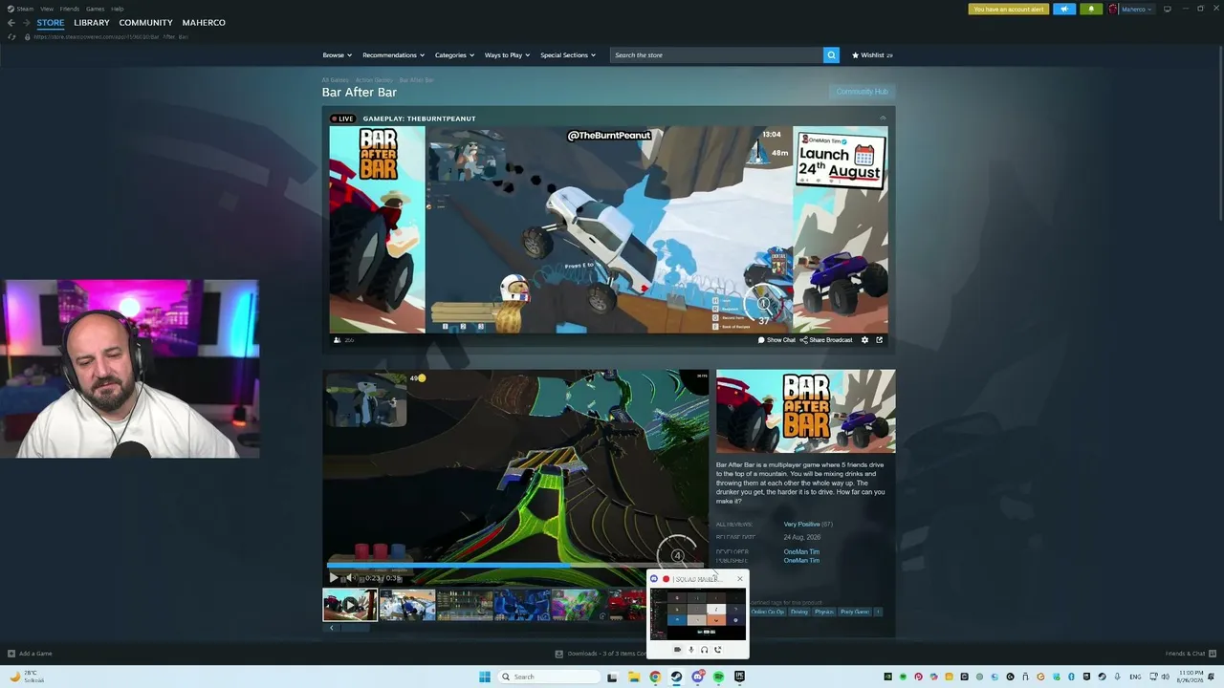
Task: Switch to the STORE tab
Action: [51, 23]
